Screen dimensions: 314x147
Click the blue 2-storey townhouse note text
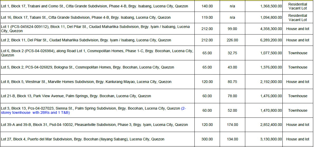point(35,113)
